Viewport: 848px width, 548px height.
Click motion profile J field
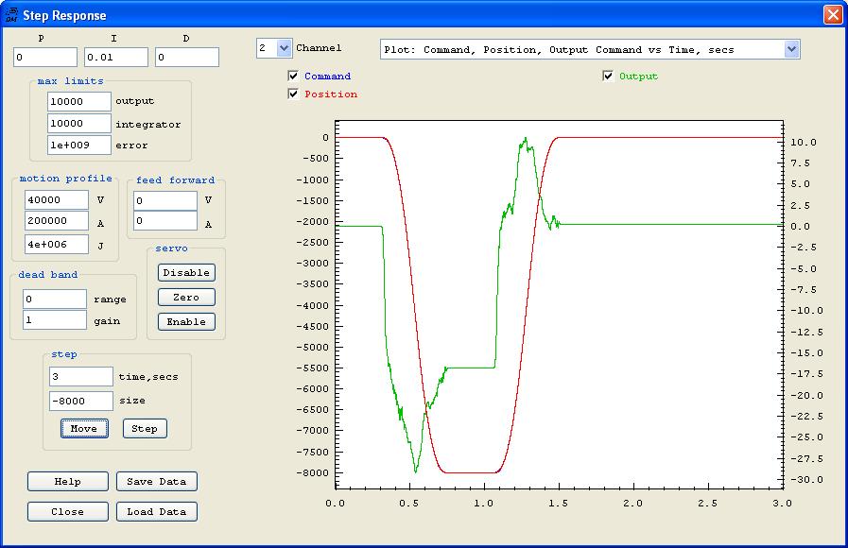[x=56, y=245]
